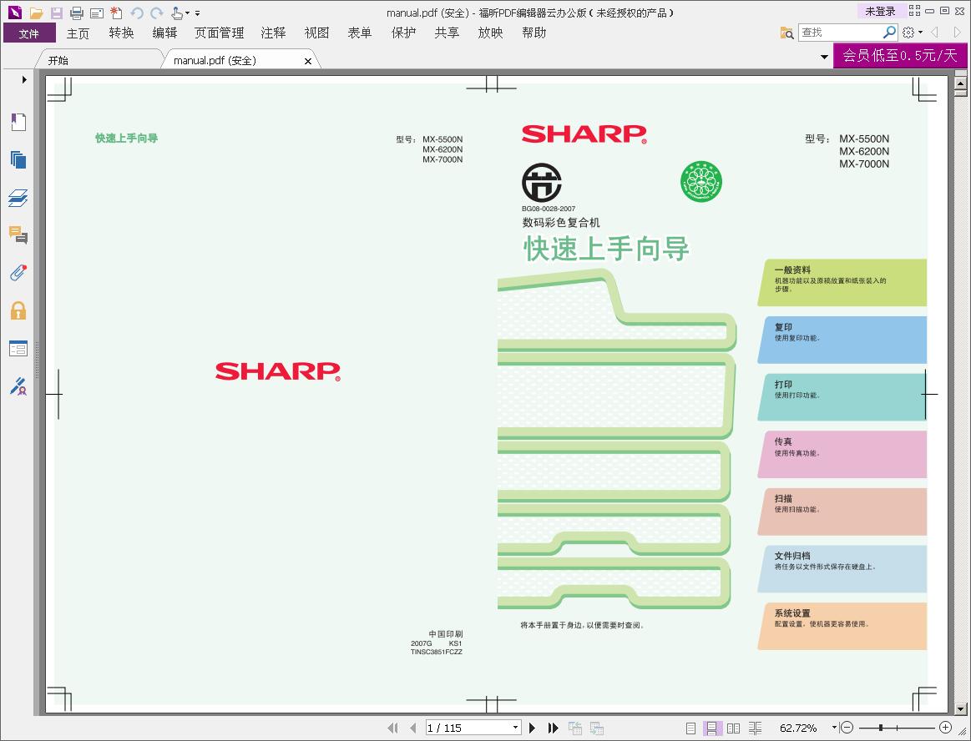
Task: Click the Save disk icon
Action: click(x=56, y=13)
